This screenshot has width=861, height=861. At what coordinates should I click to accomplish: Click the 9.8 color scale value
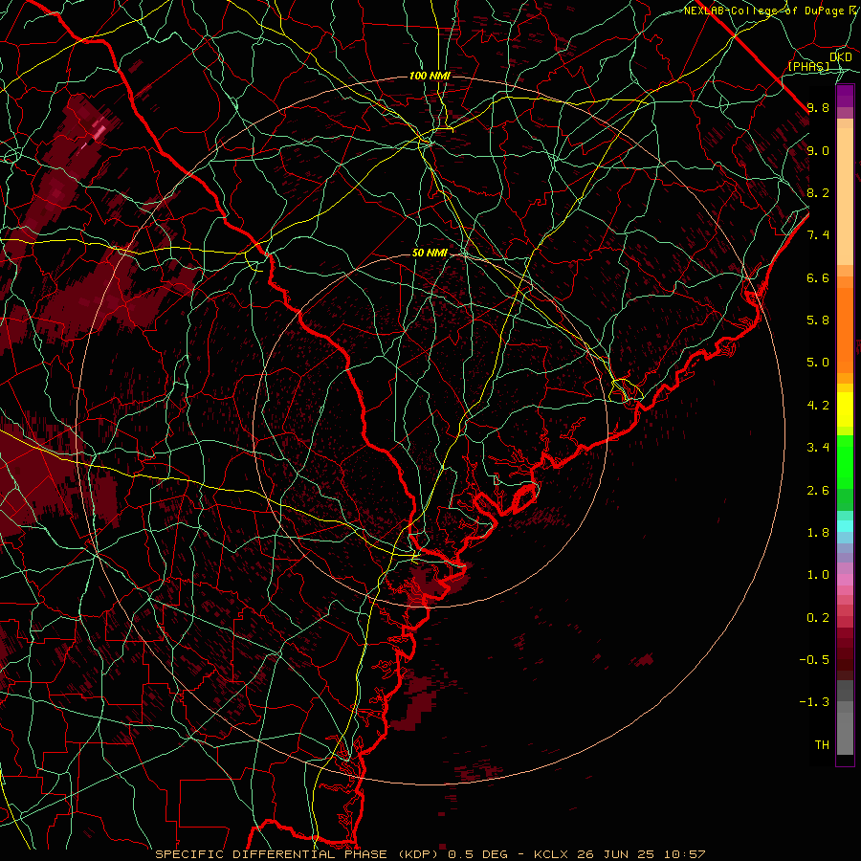coord(818,107)
